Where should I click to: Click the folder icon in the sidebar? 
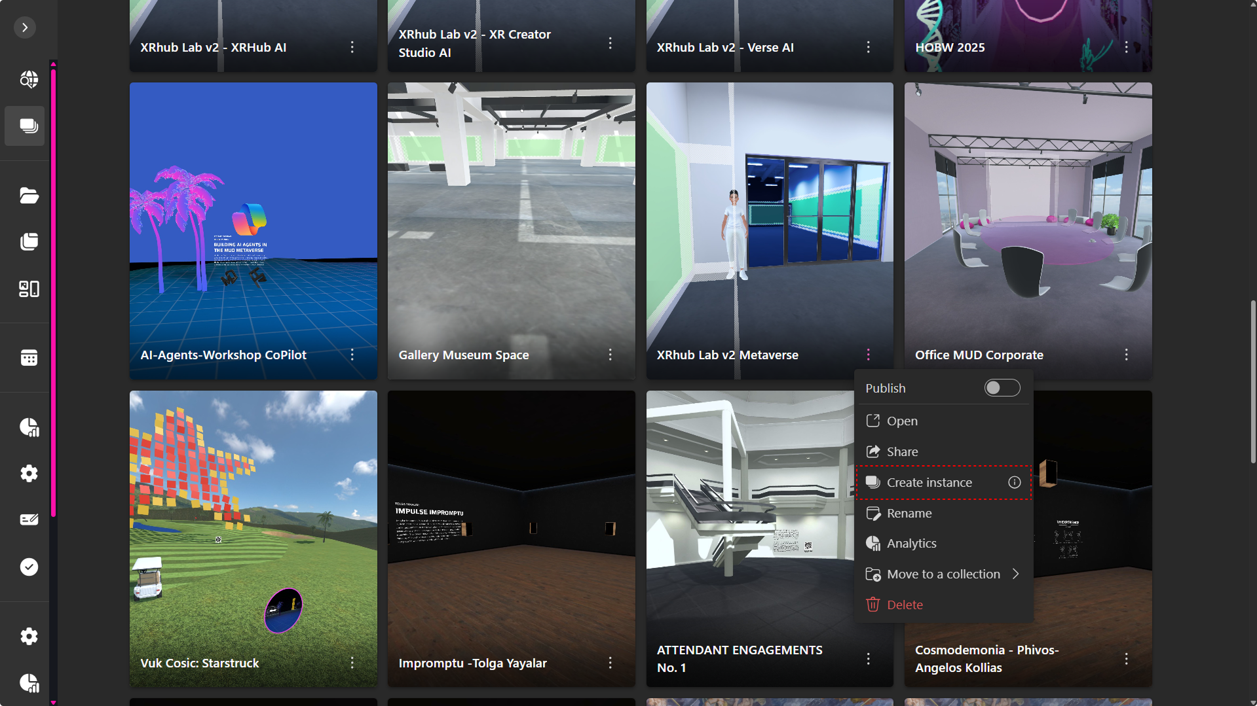(x=29, y=196)
